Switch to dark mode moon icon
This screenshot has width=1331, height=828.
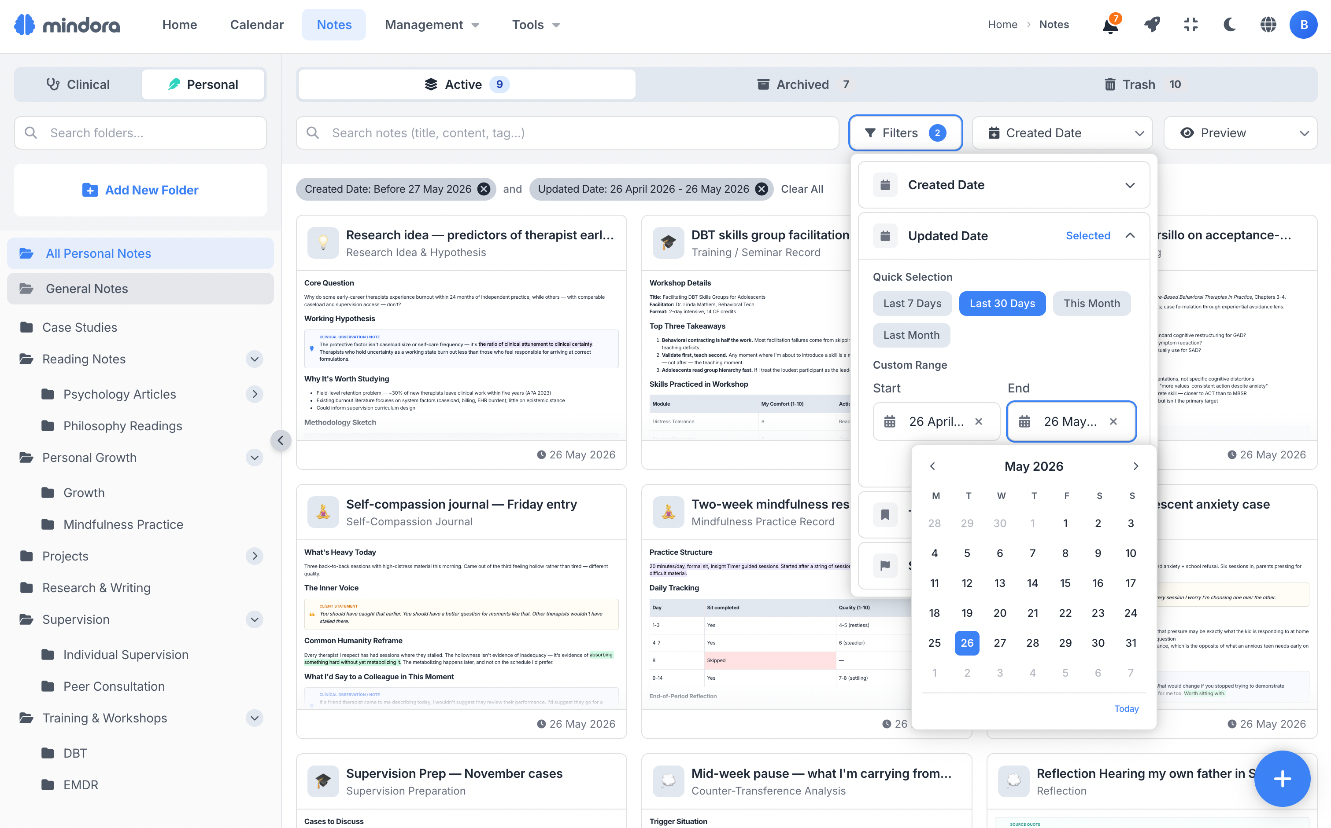pyautogui.click(x=1230, y=25)
